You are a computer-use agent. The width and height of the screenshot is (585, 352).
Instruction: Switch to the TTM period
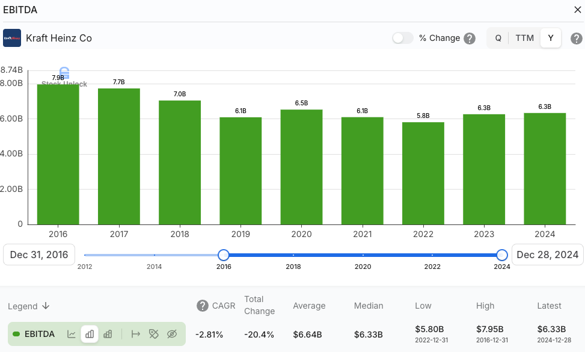[524, 38]
